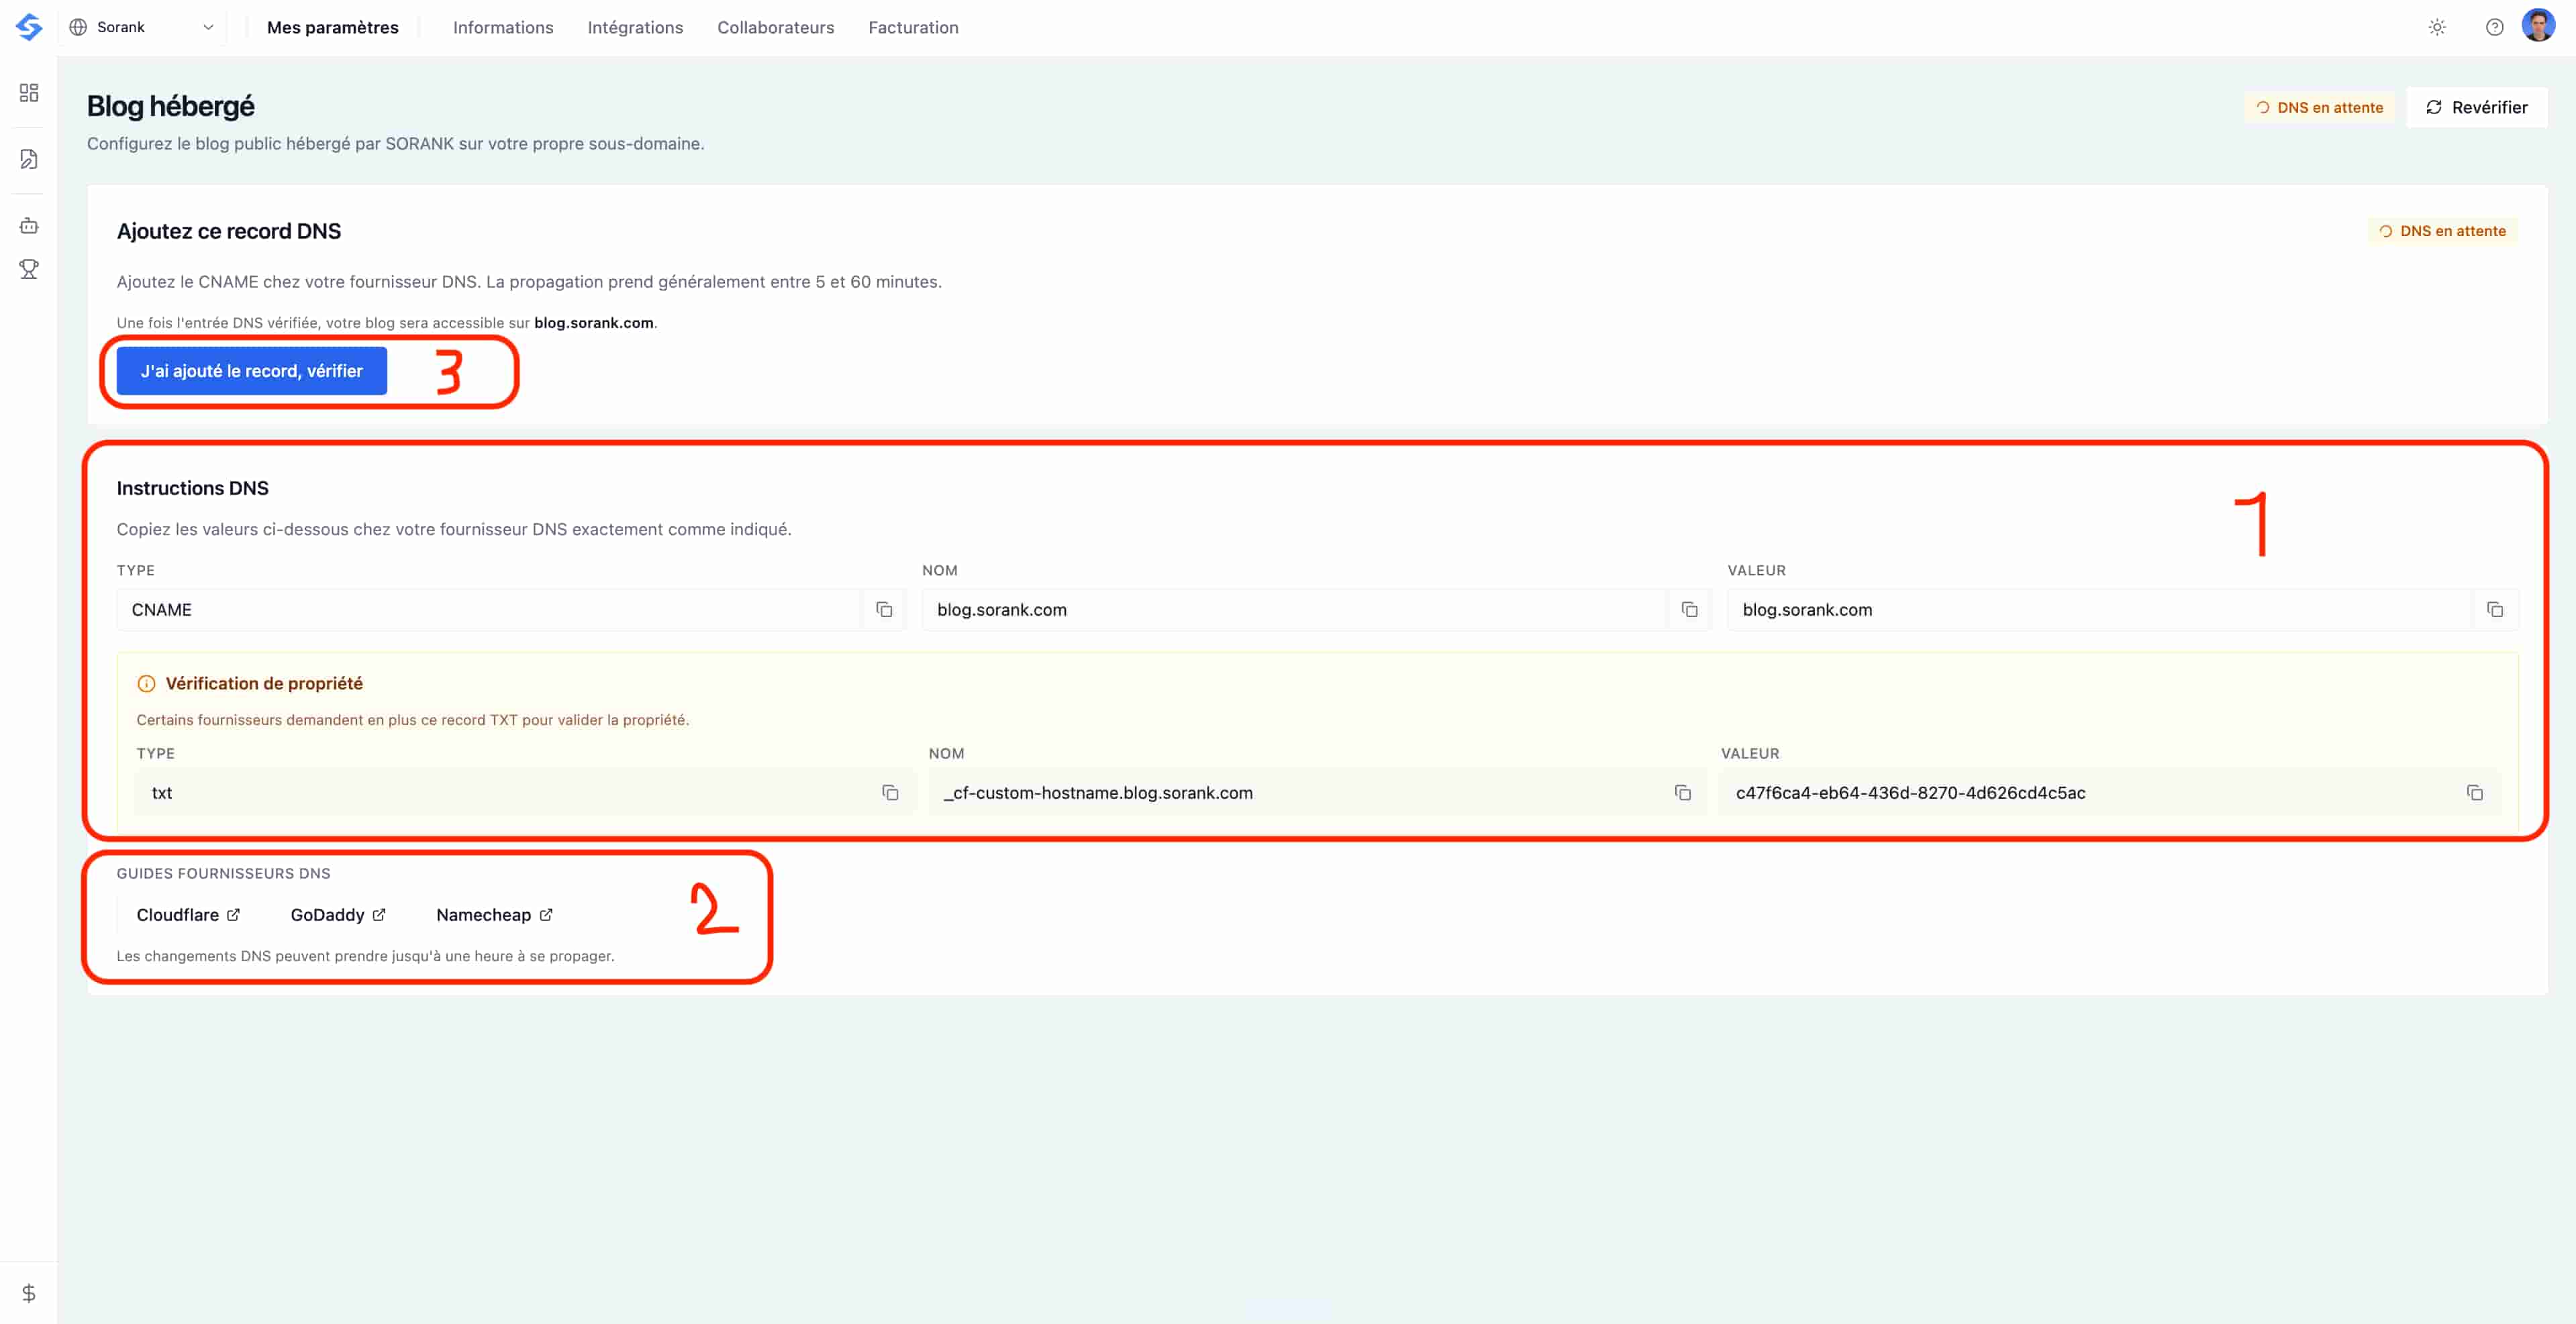
Task: Open the help question mark icon
Action: [2494, 27]
